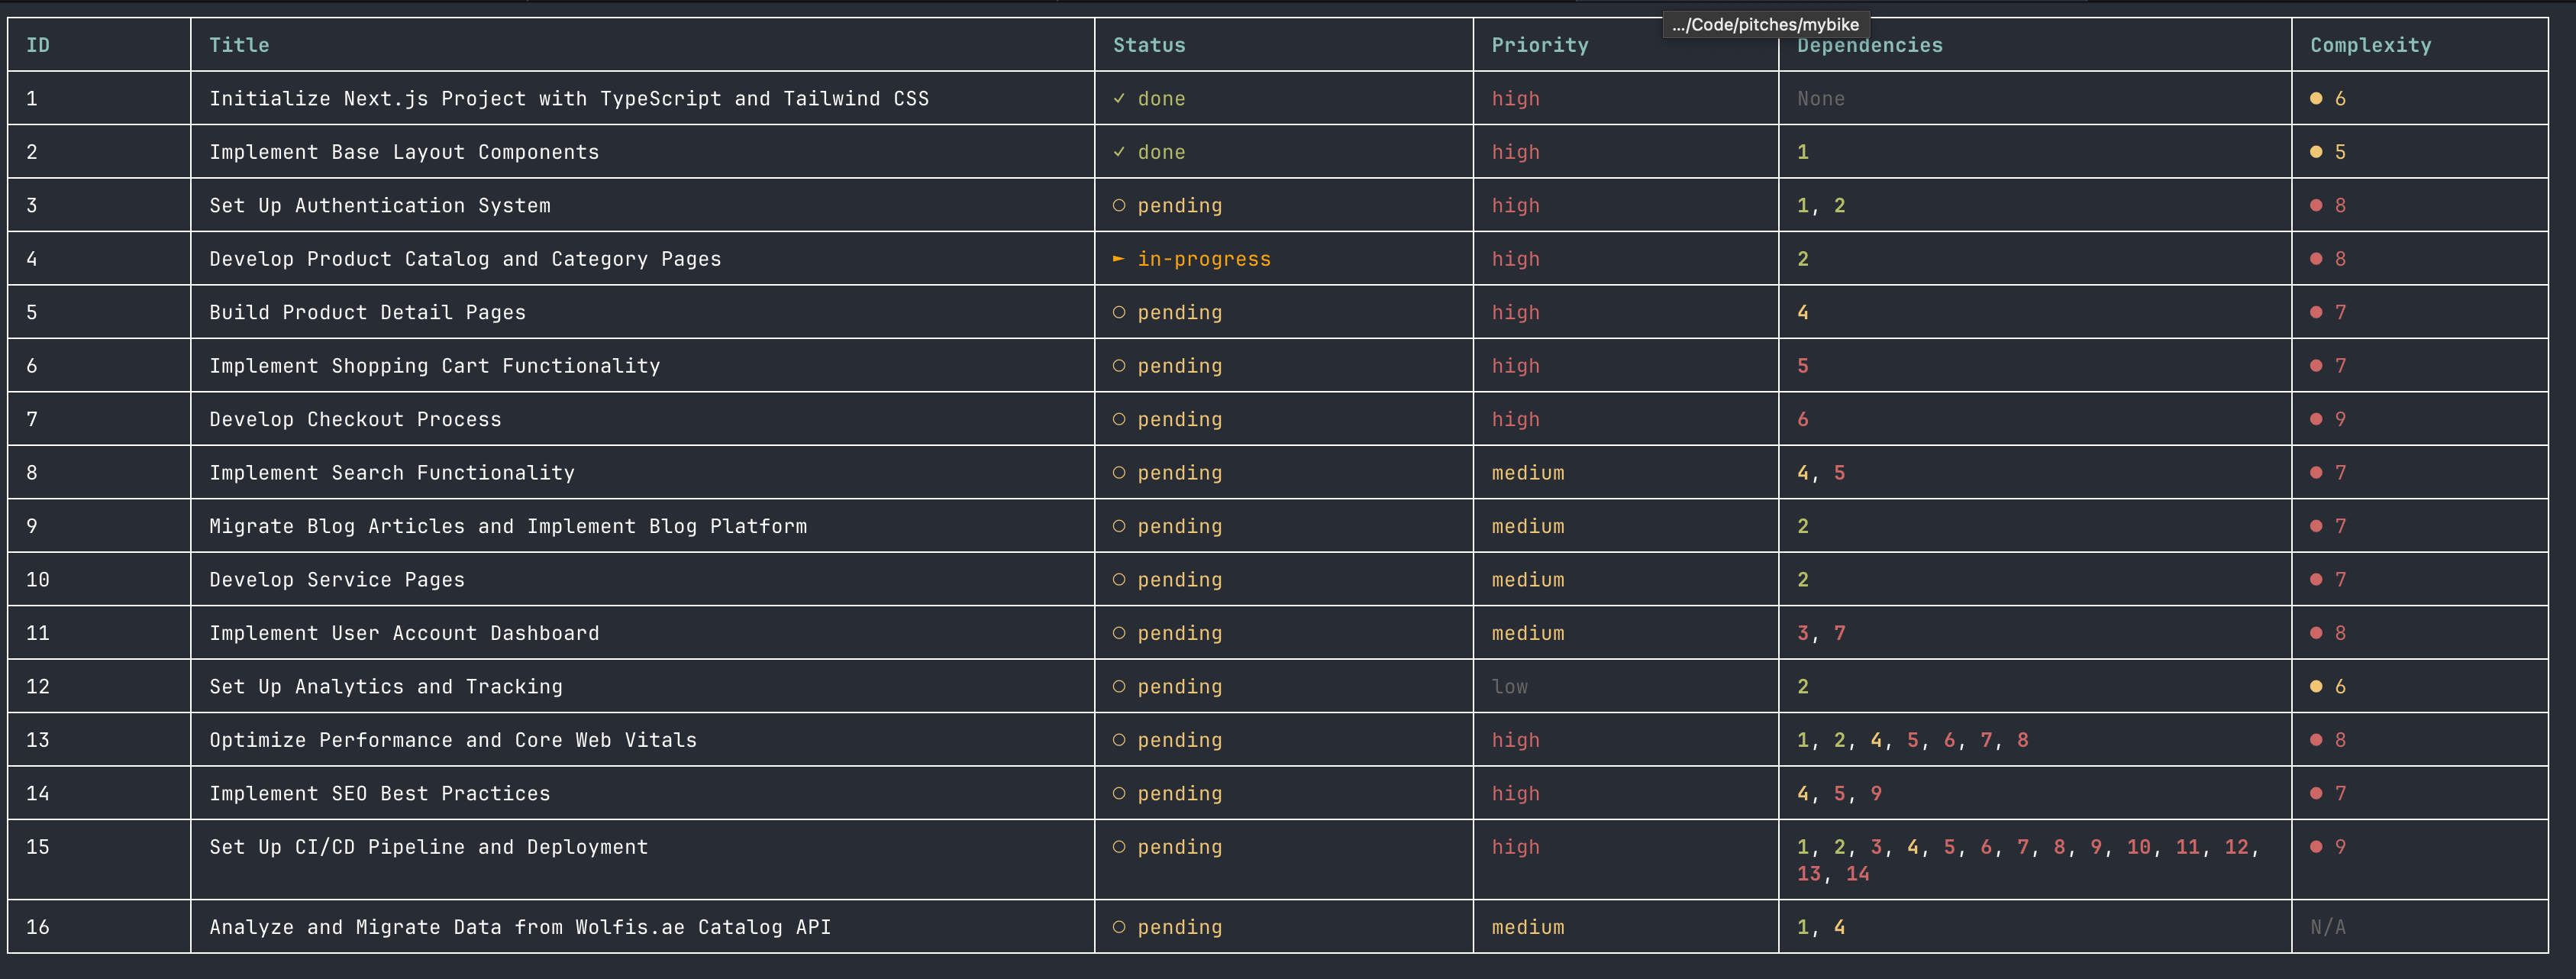This screenshot has height=979, width=2576.
Task: Click the yellow complexity dot for task 1
Action: [2316, 99]
